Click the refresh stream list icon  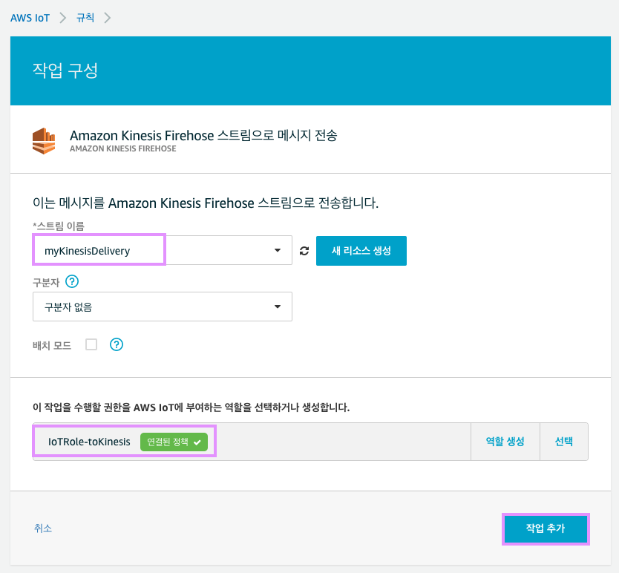coord(304,251)
